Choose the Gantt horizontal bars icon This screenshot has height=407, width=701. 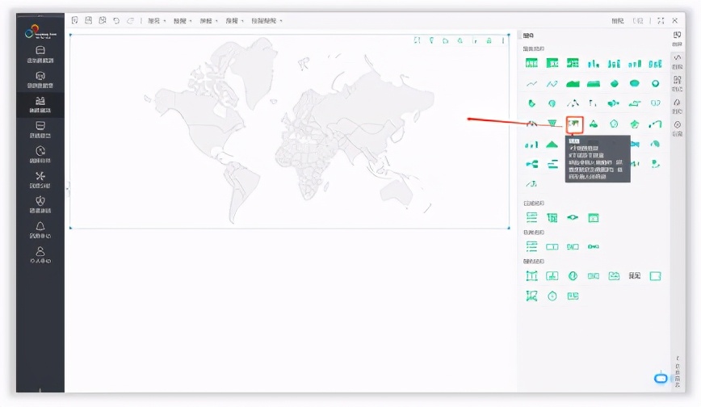552,164
